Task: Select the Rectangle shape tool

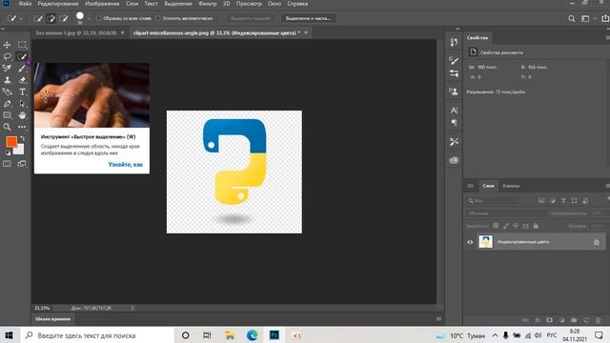Action: pyautogui.click(x=7, y=115)
